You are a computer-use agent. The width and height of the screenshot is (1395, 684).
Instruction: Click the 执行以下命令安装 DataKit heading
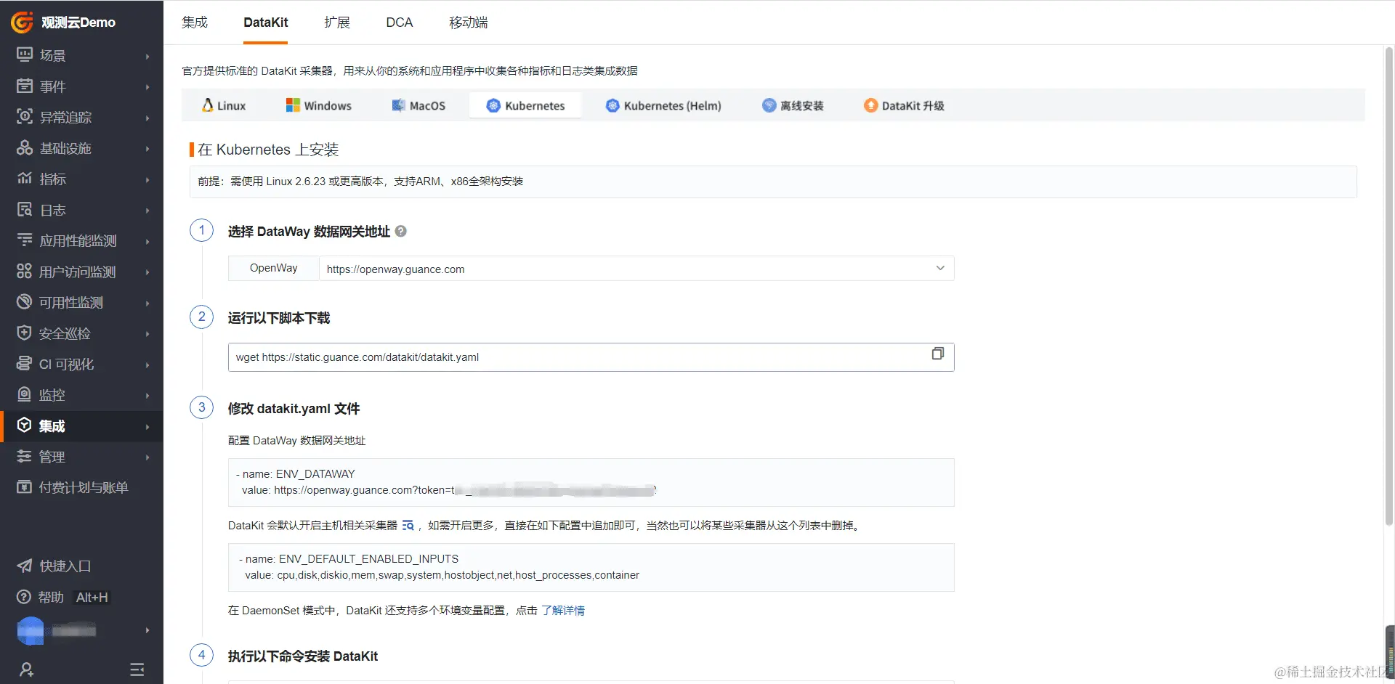click(303, 656)
